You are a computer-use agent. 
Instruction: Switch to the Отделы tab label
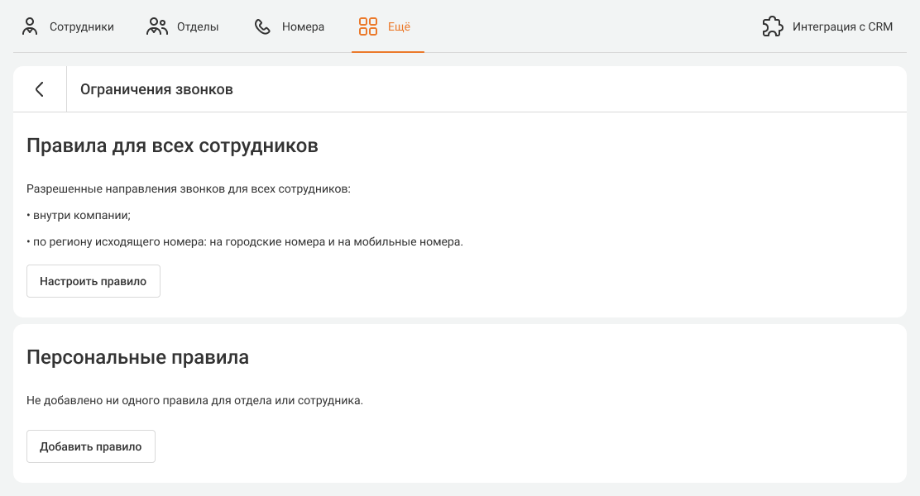pyautogui.click(x=198, y=26)
